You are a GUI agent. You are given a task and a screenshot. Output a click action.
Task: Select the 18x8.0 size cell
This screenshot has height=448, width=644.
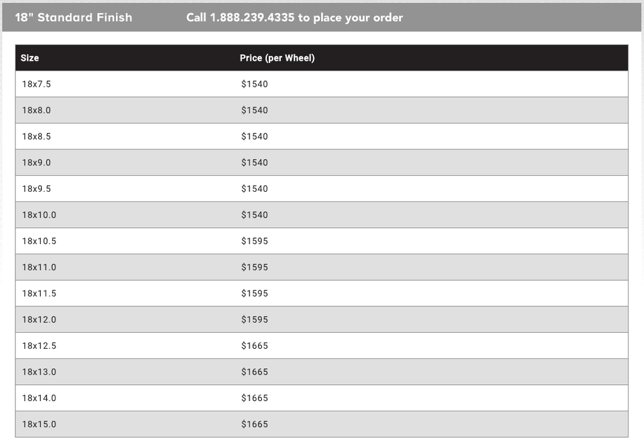[x=36, y=111]
